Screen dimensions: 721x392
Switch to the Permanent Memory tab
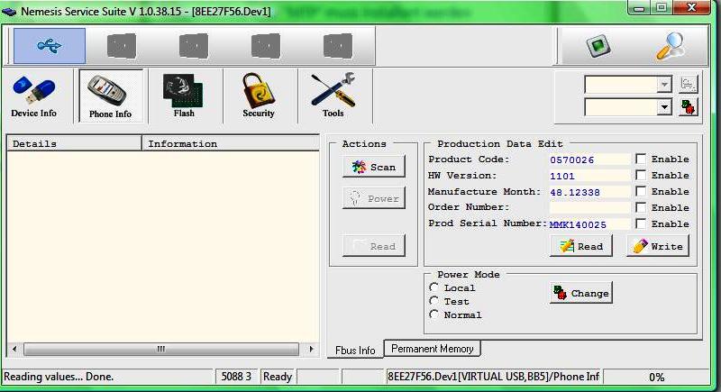[433, 349]
